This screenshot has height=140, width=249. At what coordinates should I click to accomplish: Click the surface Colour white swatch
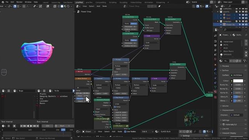238,81
